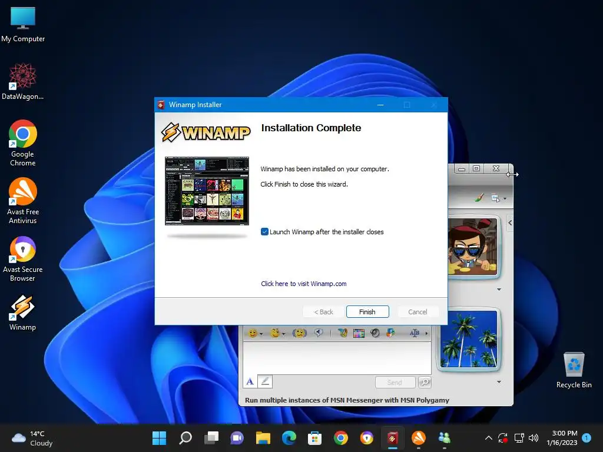Select the Google Chrome desktop shortcut
The height and width of the screenshot is (452, 603).
[x=23, y=143]
